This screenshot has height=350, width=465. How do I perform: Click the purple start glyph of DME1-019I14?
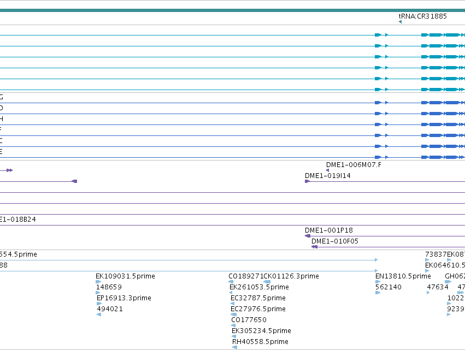[x=307, y=181]
